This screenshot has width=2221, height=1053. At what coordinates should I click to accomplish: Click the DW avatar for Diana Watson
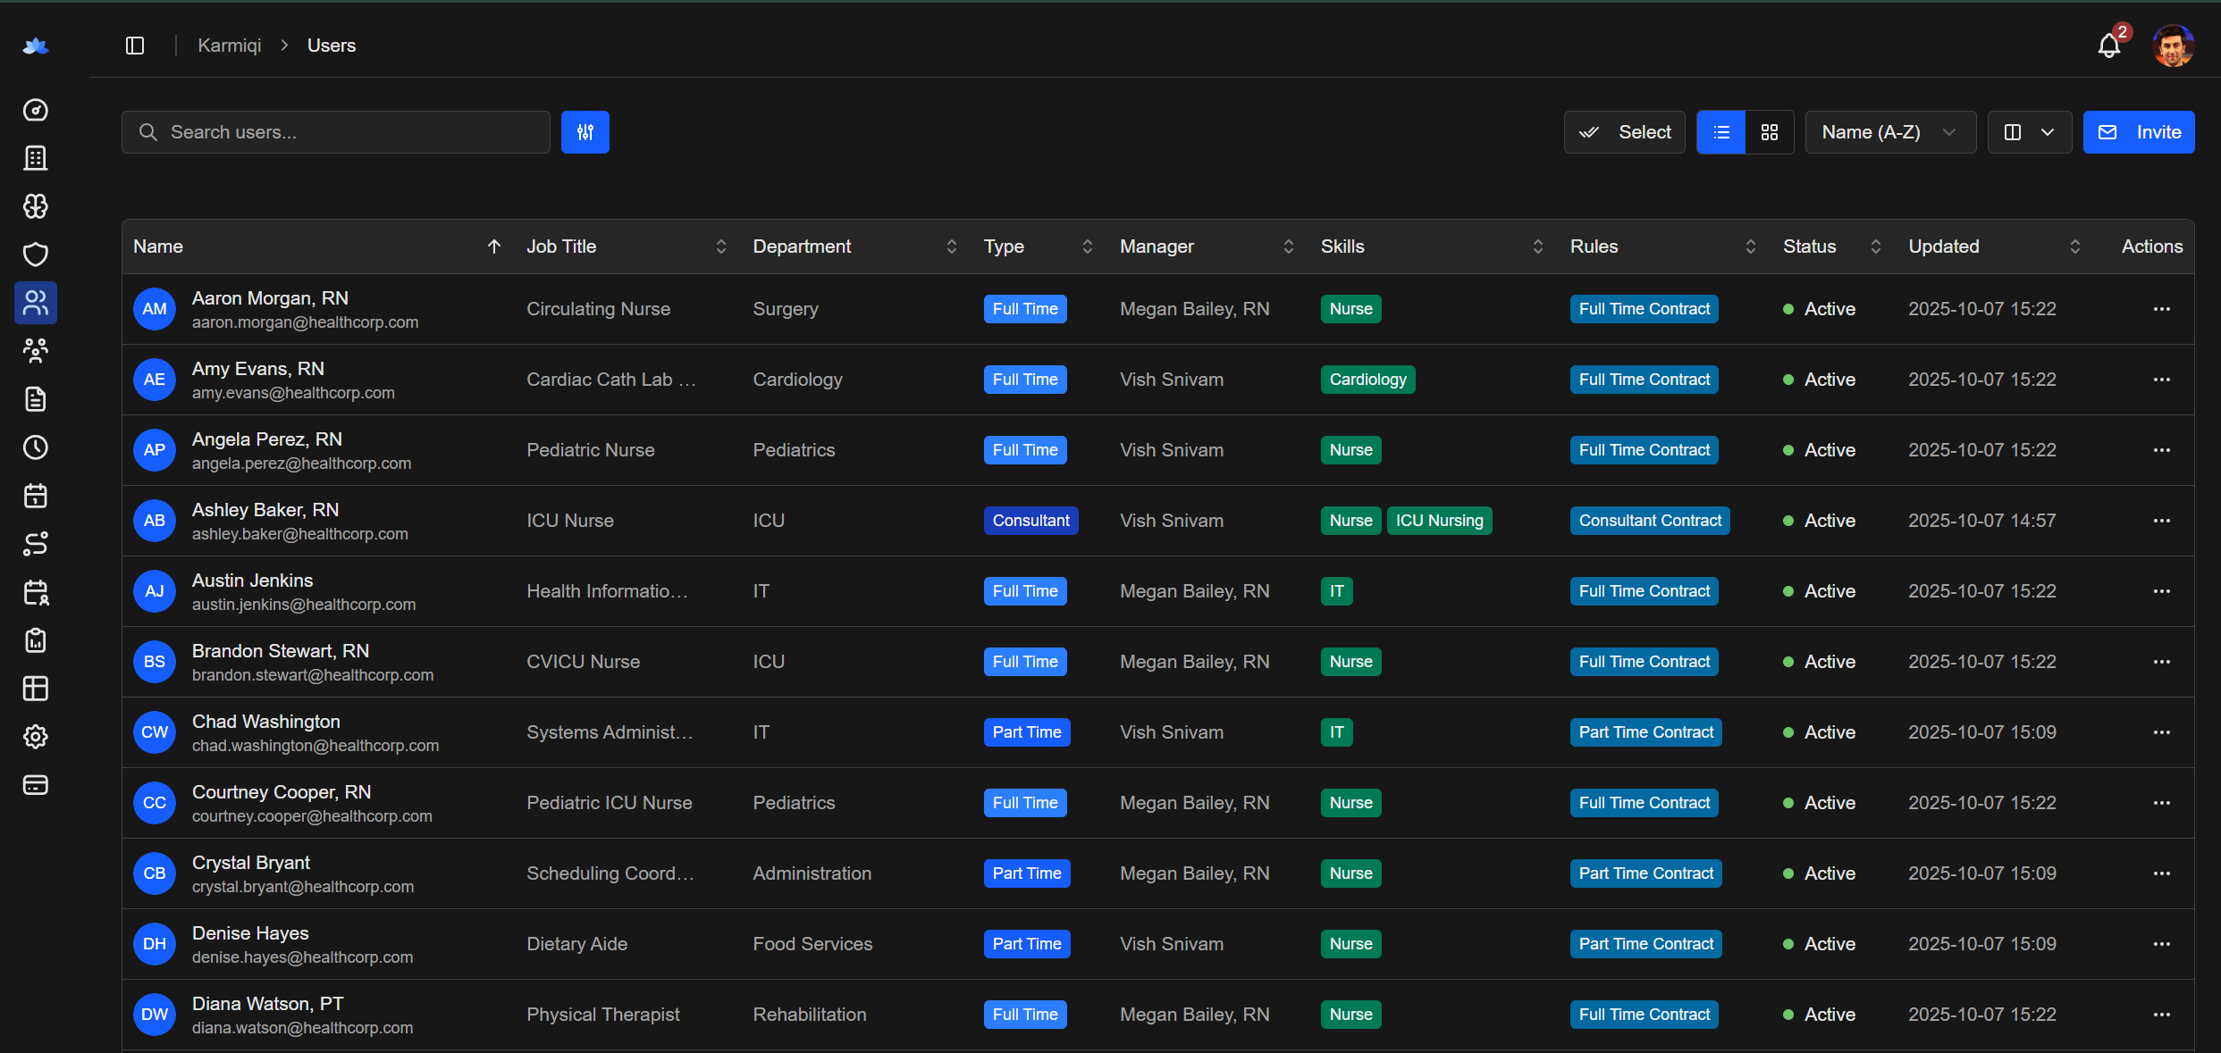click(155, 1015)
